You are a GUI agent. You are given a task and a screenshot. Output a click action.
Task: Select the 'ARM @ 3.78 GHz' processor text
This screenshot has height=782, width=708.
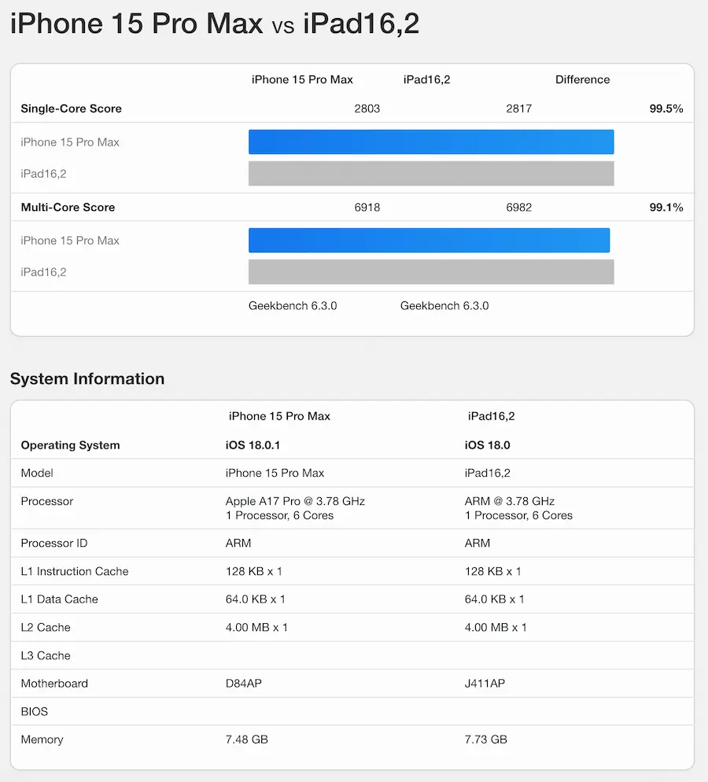pos(510,501)
